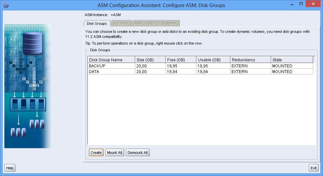Image resolution: width=323 pixels, height=176 pixels.
Task: Click the EXTERN redundancy cell for BACKUP
Action: [x=250, y=66]
